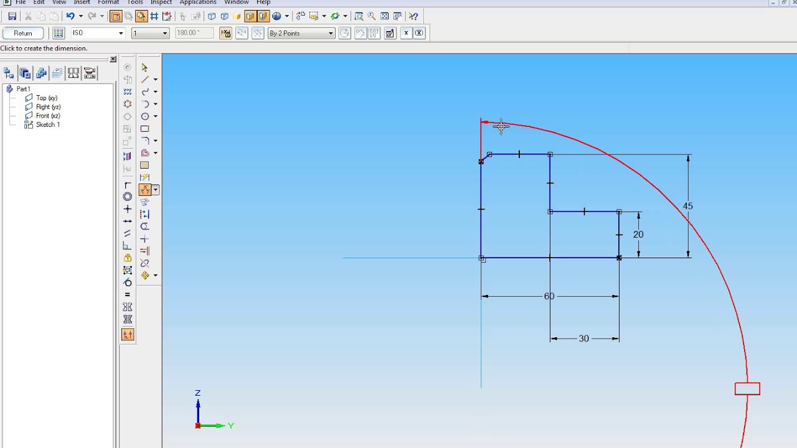Click the Zoom Area icon

359,16
